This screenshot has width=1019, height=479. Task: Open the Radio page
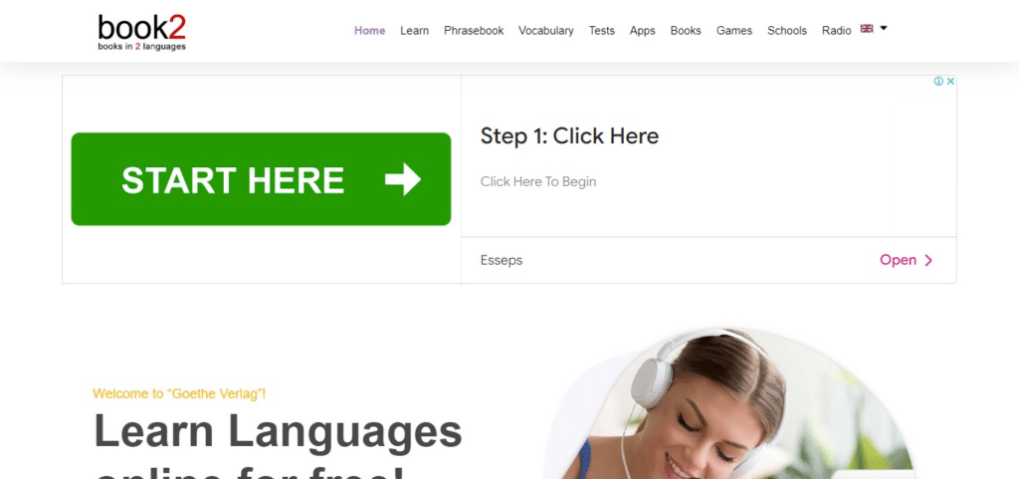(x=836, y=31)
